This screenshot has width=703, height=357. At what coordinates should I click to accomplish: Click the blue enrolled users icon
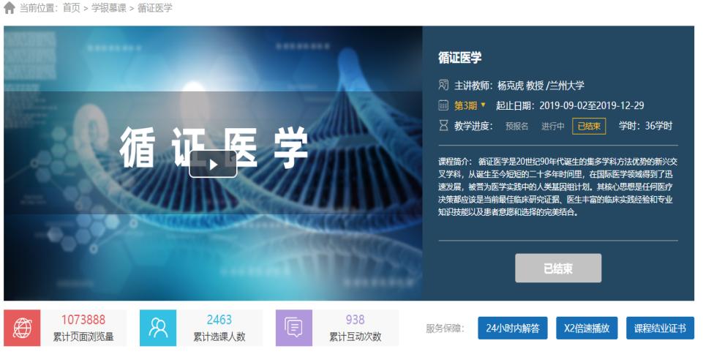click(x=158, y=328)
